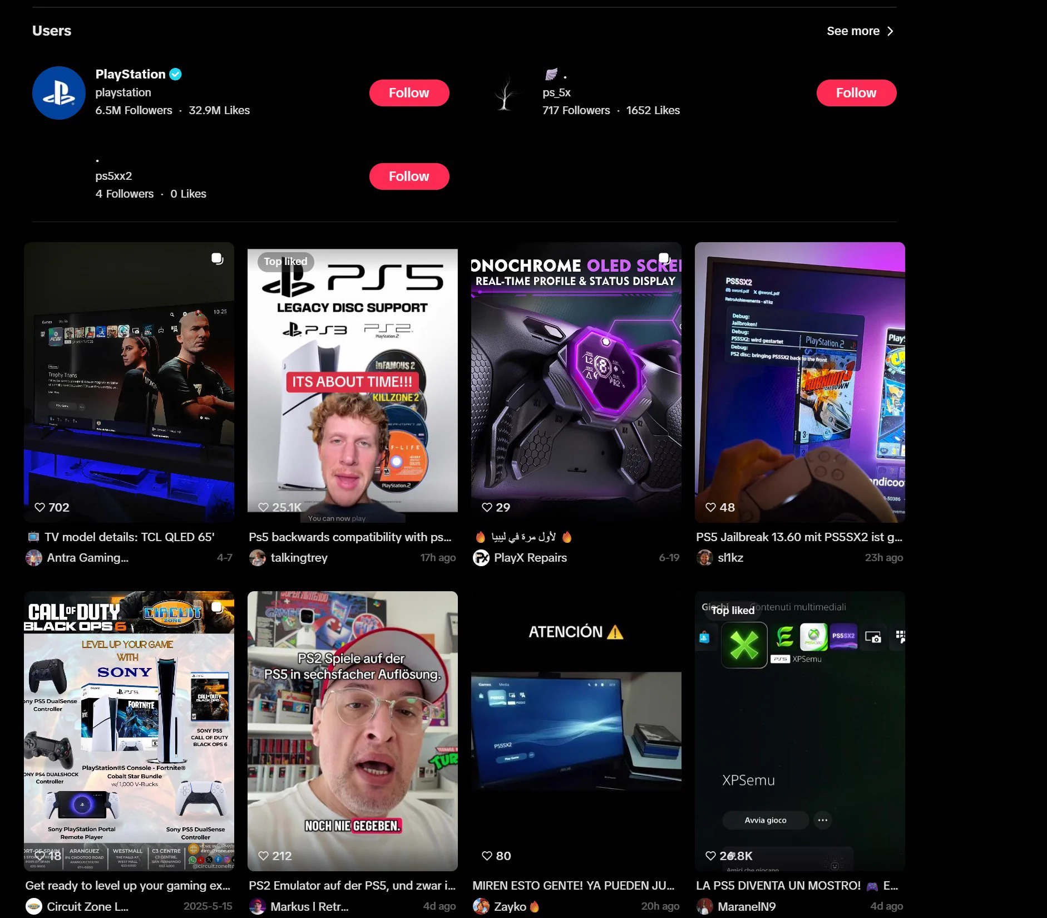Open the Monochrome OLED Screen video
Screen dimensions: 1047x918
coord(576,382)
